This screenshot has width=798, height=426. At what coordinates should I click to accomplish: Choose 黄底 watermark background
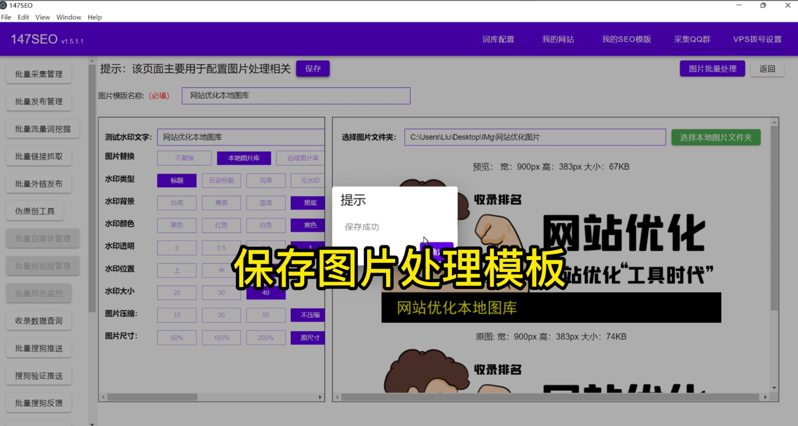[x=222, y=203]
